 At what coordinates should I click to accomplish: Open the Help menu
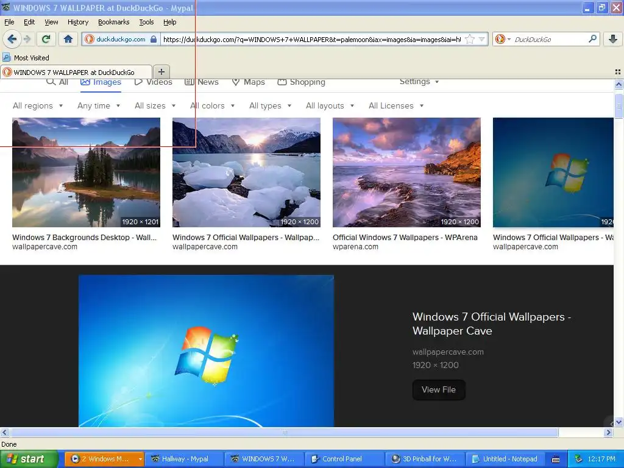169,22
